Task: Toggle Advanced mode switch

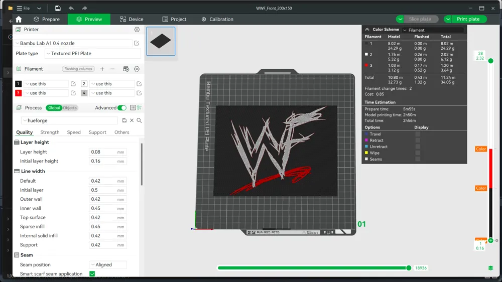Action: pos(121,108)
